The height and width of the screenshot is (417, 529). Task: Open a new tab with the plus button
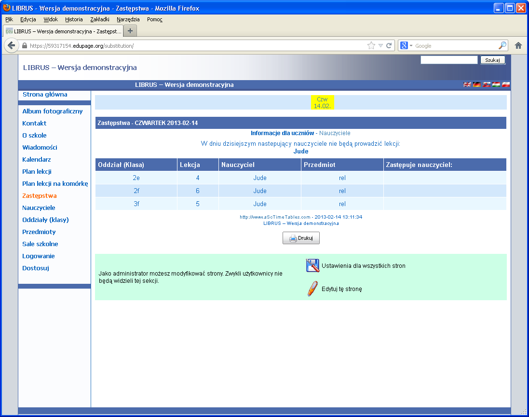130,31
